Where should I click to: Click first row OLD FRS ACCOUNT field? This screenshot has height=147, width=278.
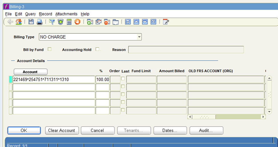(x=226, y=79)
